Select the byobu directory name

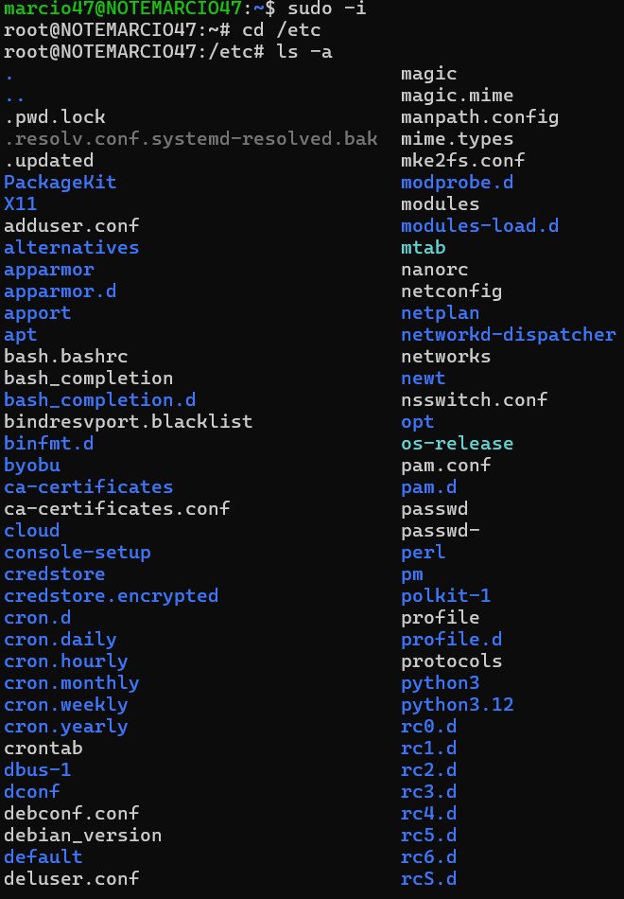(32, 465)
